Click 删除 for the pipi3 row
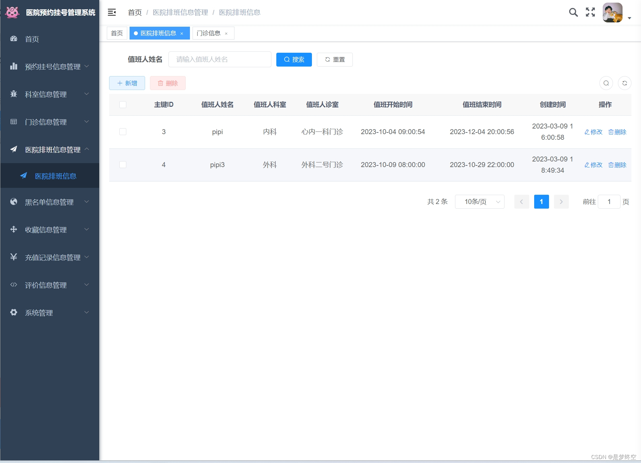This screenshot has width=641, height=463. (x=617, y=165)
